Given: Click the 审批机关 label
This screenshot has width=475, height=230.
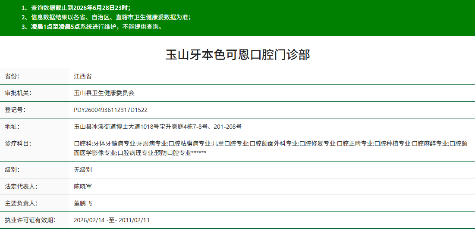Looking at the screenshot, I should click(18, 93).
